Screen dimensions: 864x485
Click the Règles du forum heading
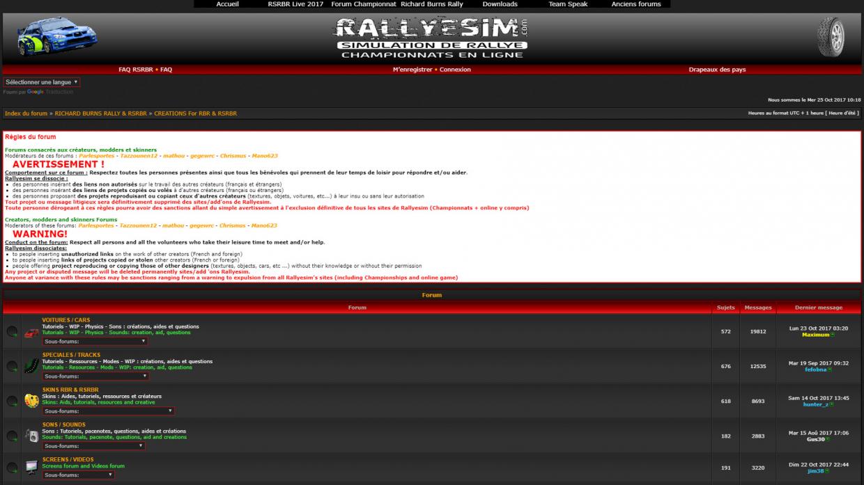click(x=31, y=137)
